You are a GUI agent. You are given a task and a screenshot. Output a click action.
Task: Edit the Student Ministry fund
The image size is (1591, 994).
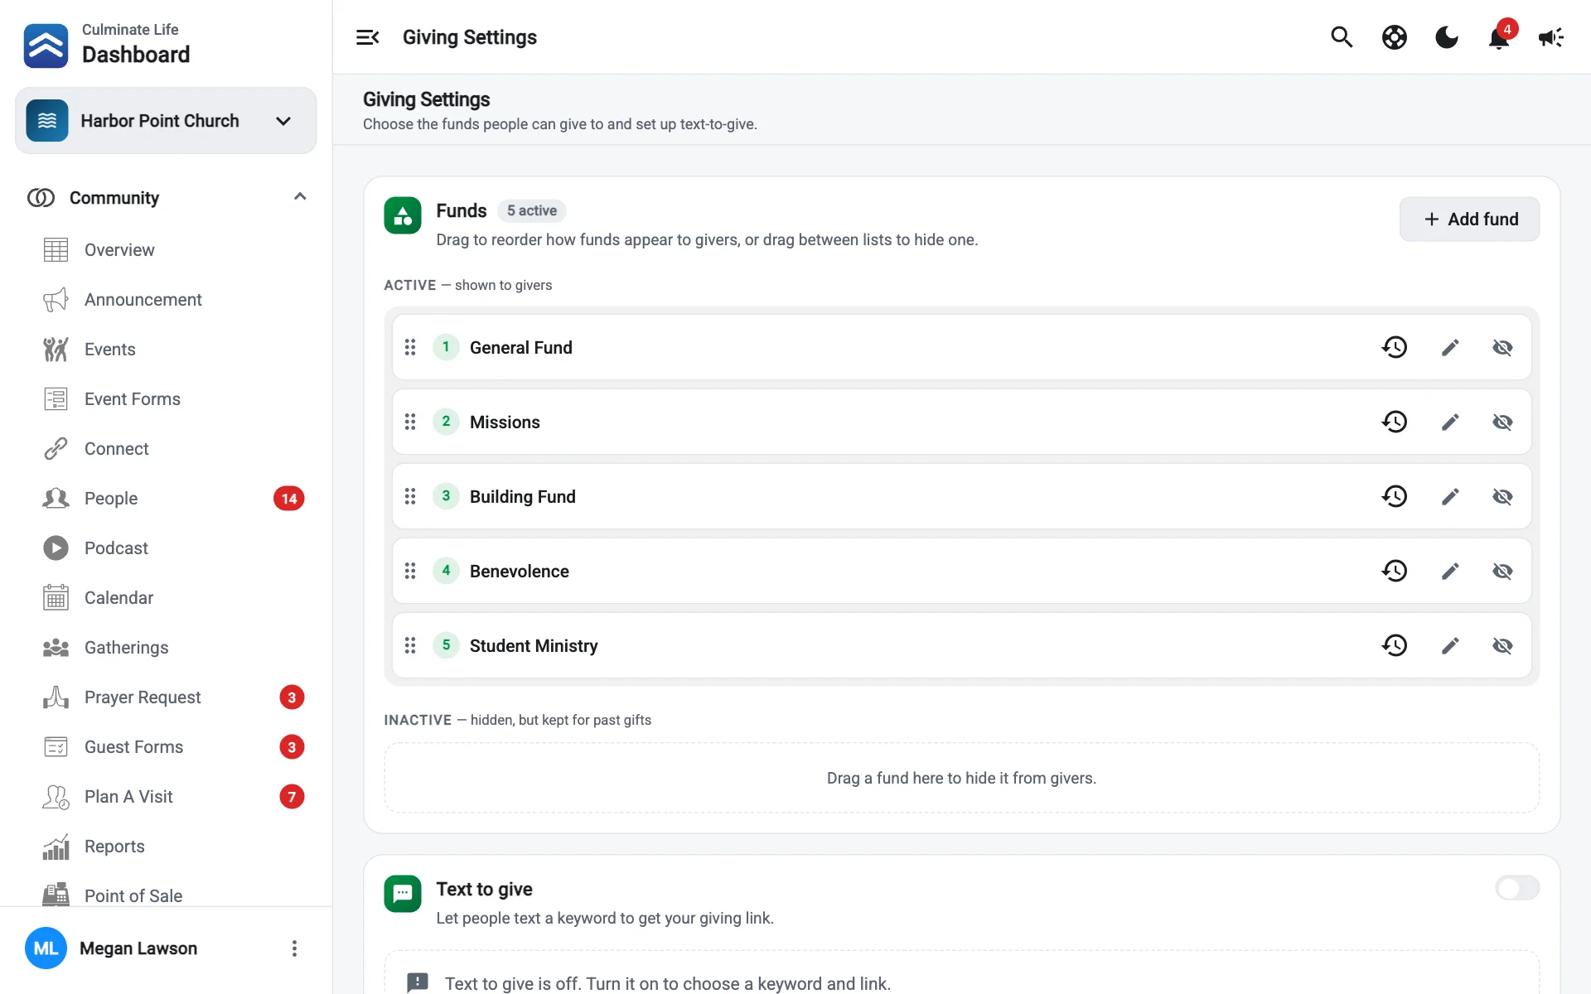(1449, 645)
